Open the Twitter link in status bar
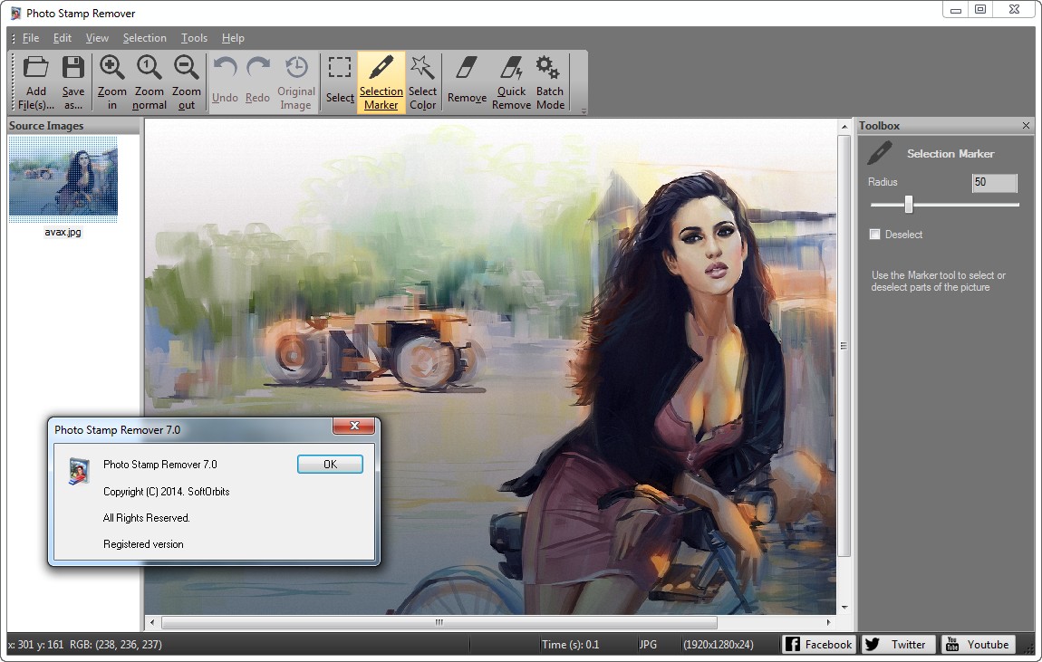The image size is (1042, 662). tap(899, 644)
